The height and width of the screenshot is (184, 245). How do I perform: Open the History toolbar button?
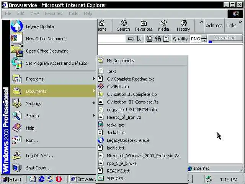[x=183, y=26]
